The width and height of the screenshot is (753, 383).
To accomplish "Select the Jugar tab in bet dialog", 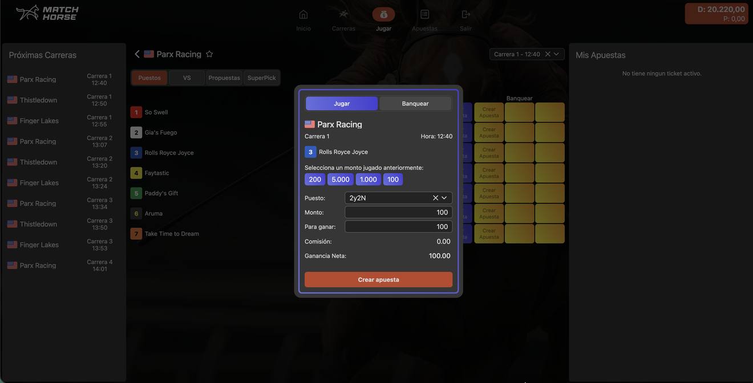I will tap(342, 103).
